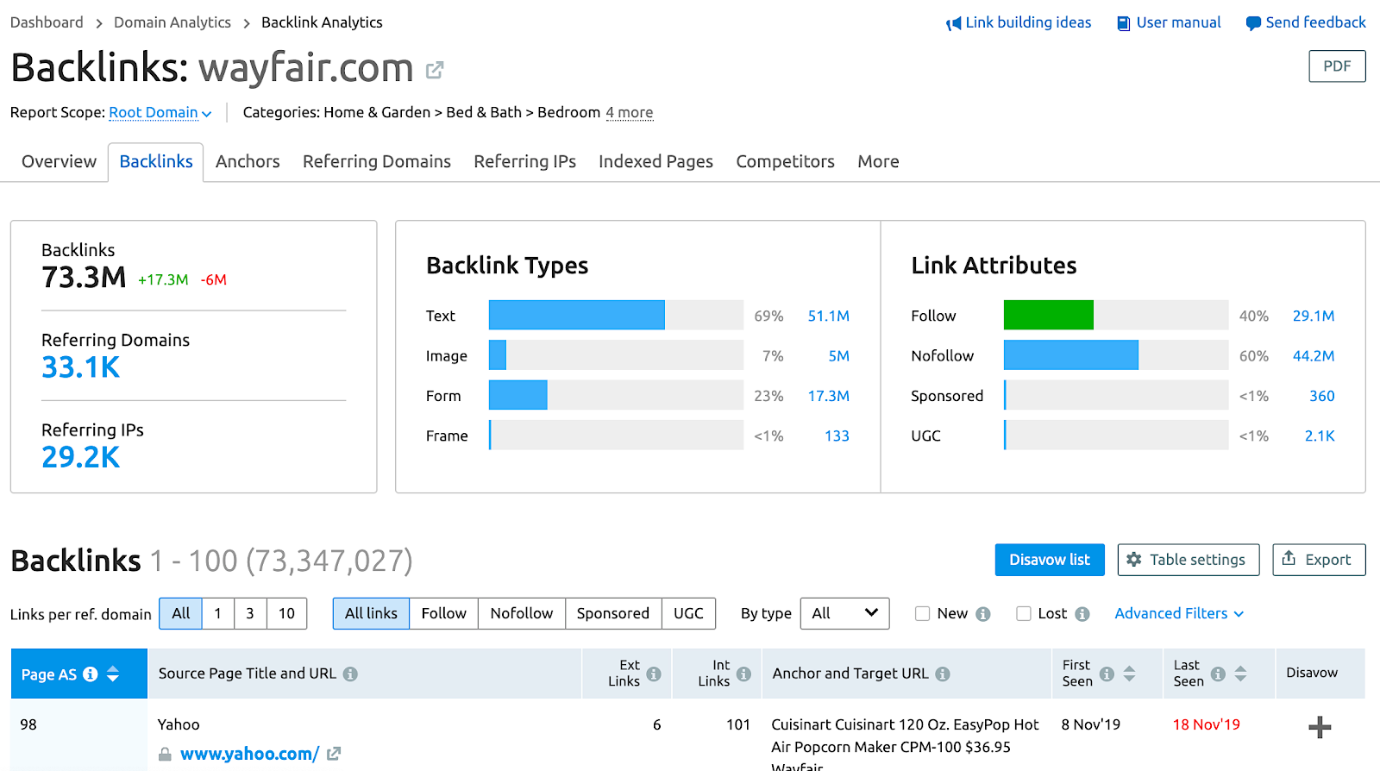Click info icon beside Source Page Title and URL
The image size is (1380, 771).
pos(350,674)
